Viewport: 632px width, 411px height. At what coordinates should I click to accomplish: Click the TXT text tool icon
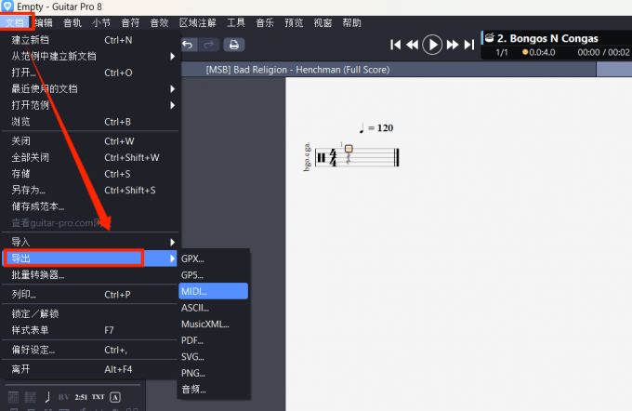point(99,398)
